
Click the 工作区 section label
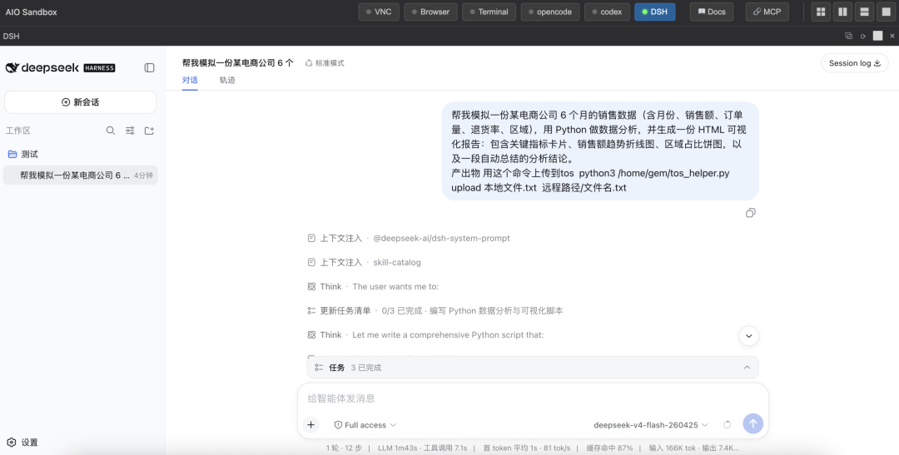[x=17, y=131]
